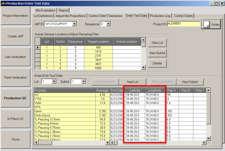Switch to the Mix Evaluation tab
Viewport: 225px width, 151px height.
click(x=45, y=10)
